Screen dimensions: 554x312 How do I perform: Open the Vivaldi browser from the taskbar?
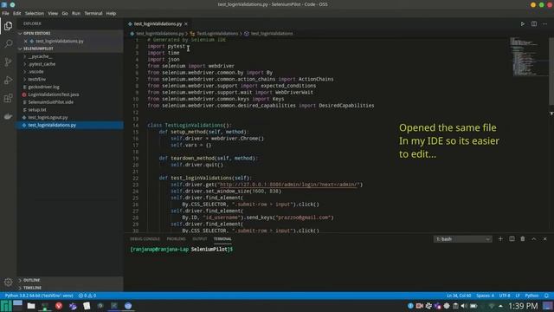pyautogui.click(x=59, y=306)
